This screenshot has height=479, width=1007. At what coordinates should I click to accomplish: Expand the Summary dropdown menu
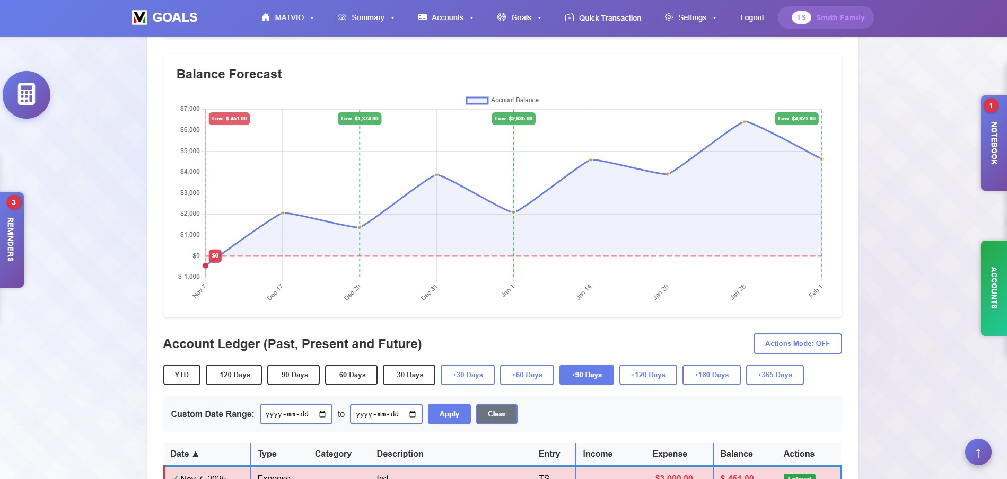[x=367, y=17]
